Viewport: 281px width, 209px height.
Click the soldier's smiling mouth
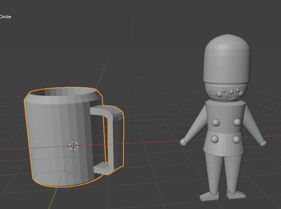[231, 98]
